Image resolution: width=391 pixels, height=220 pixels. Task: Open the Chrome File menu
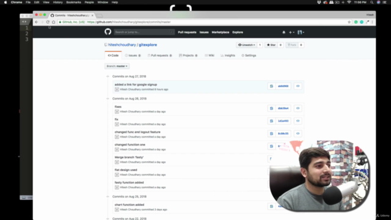coord(28,2)
